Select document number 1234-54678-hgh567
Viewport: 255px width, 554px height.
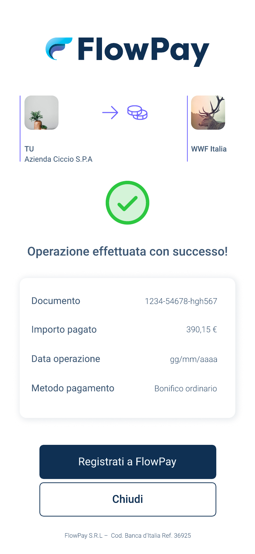[181, 301]
